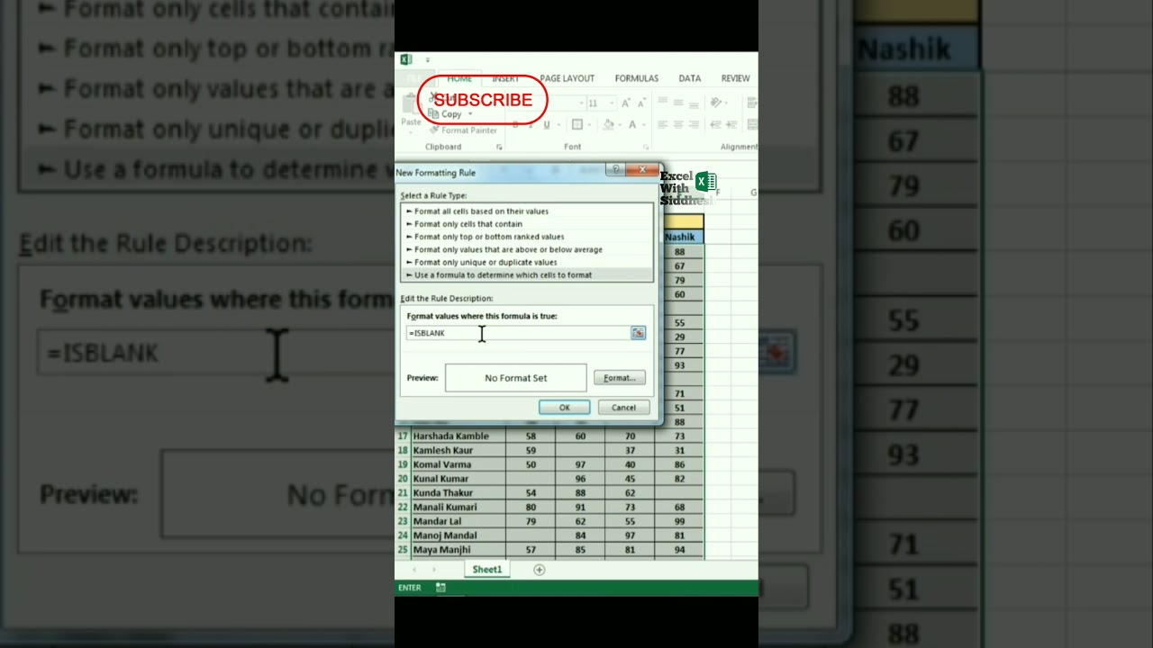Viewport: 1153px width, 648px height.
Task: Open the FORMULAS ribbon tab
Action: (x=637, y=78)
